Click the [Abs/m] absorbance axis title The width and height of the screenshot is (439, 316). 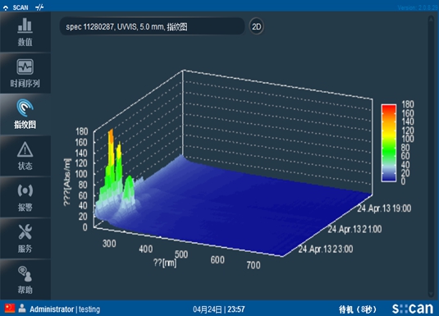coord(67,182)
